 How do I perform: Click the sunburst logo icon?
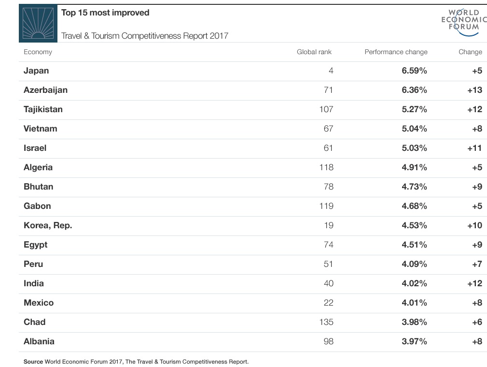click(38, 24)
